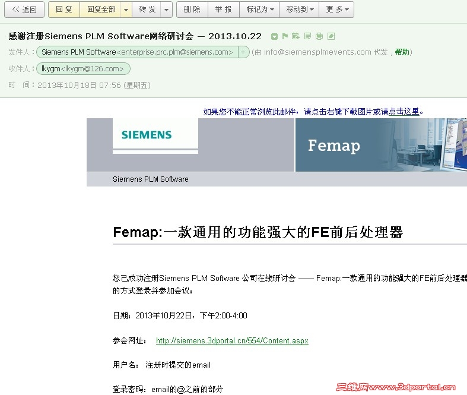Reply to the email with 回复
Image resolution: width=467 pixels, height=395 pixels.
click(x=64, y=10)
